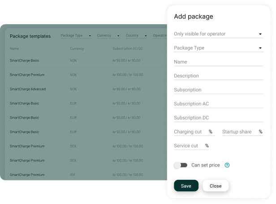Screen dimensions: 276x204
Task: Select the Service cut percentage field
Action: [x=189, y=146]
